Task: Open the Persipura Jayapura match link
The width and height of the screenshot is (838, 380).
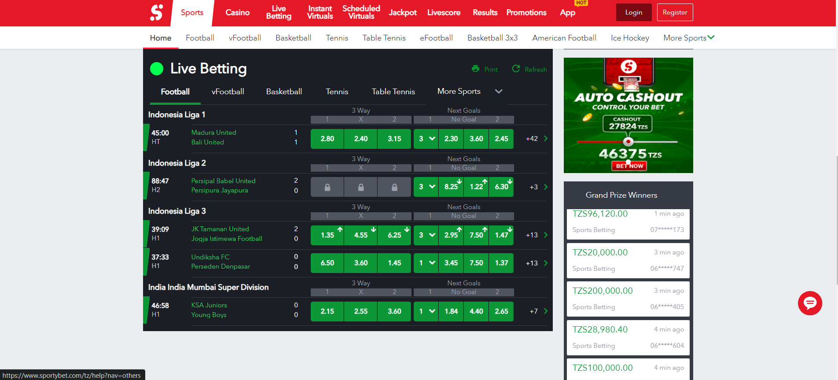Action: click(x=220, y=190)
